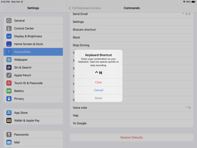Select the Yo Google command
This screenshot has width=197, height=148.
click(132, 123)
